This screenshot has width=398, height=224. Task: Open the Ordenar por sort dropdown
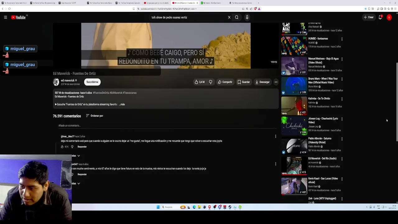tap(95, 116)
